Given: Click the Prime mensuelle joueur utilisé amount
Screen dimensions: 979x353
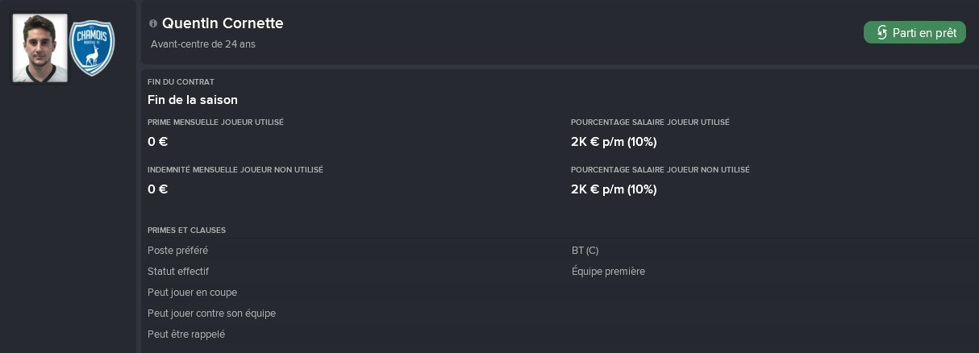Looking at the screenshot, I should pos(158,142).
